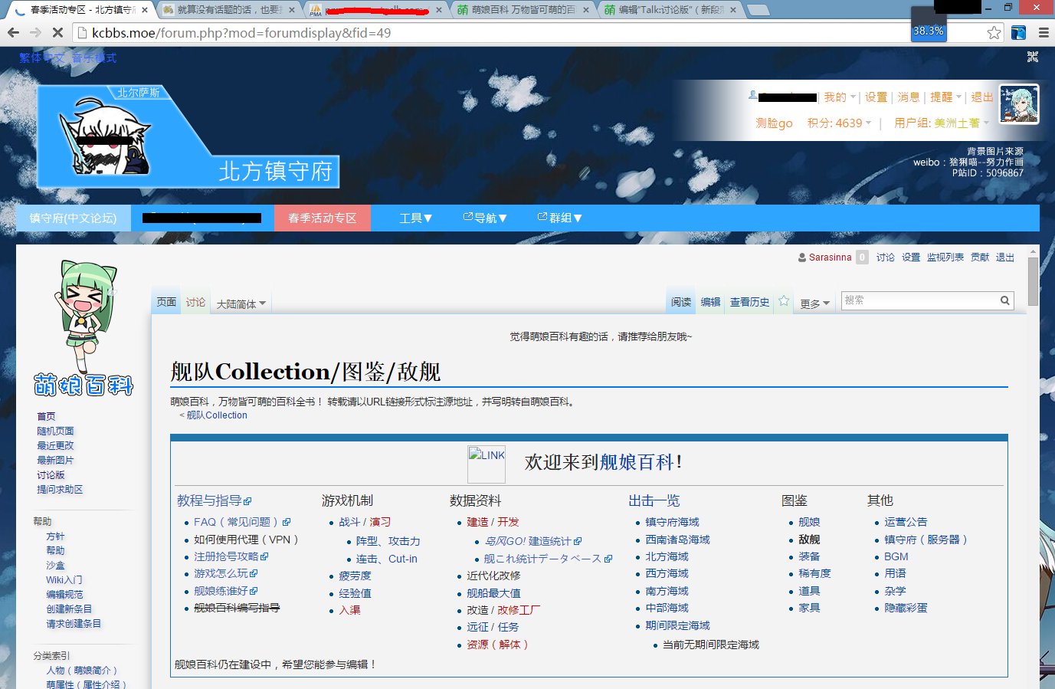Image resolution: width=1055 pixels, height=689 pixels.
Task: Click the Sarasinna username link
Action: point(830,258)
